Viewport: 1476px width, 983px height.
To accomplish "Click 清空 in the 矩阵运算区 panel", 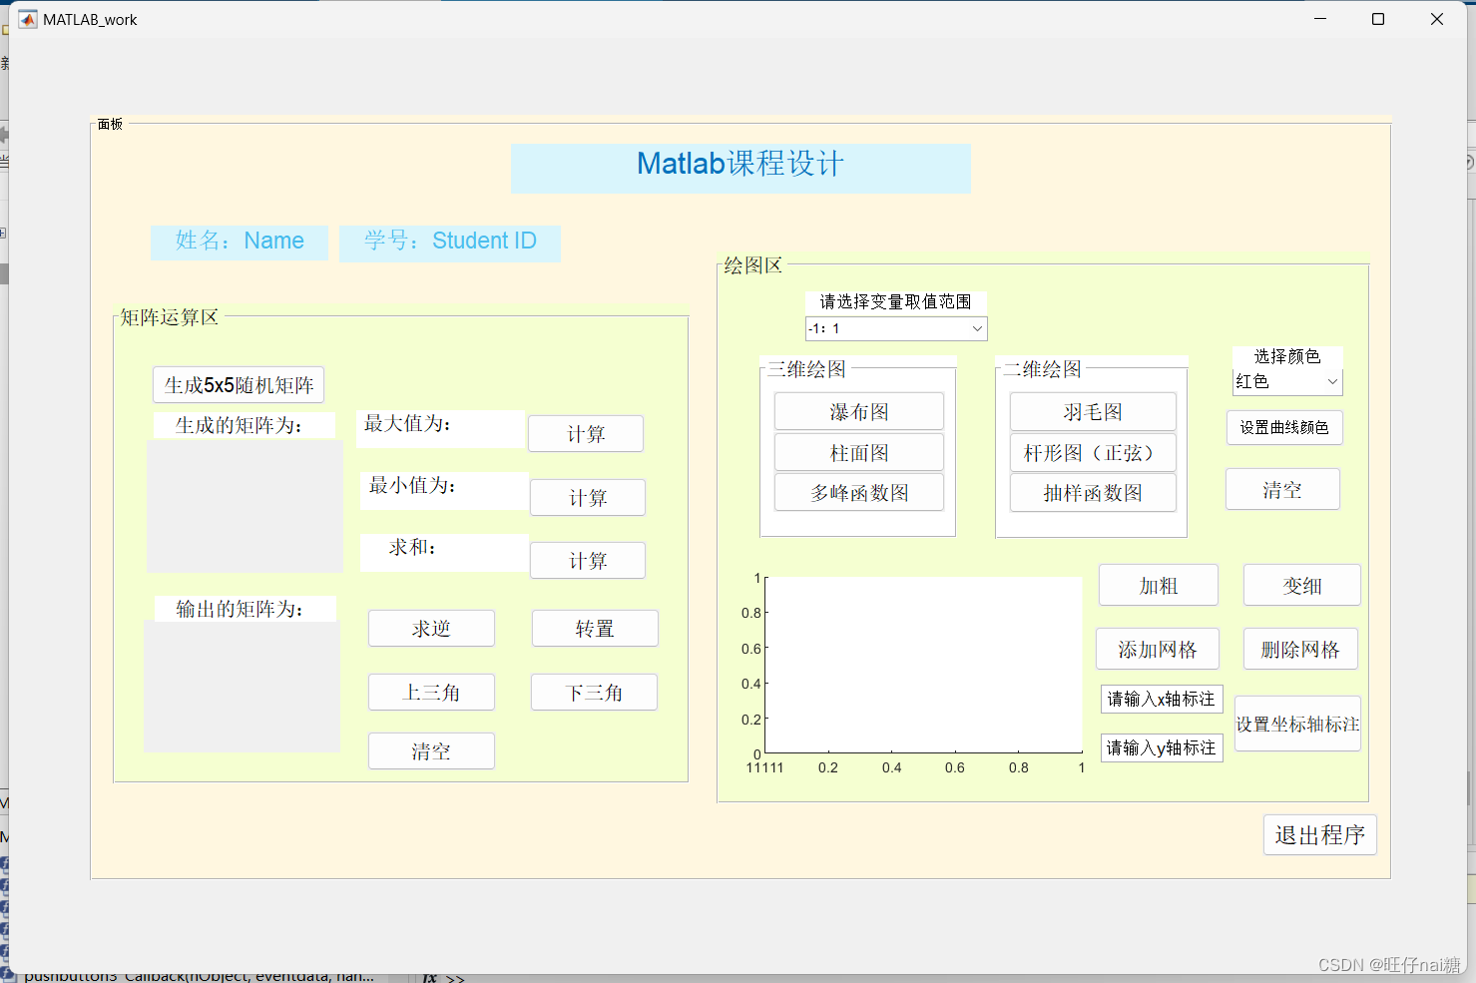I will 431,751.
